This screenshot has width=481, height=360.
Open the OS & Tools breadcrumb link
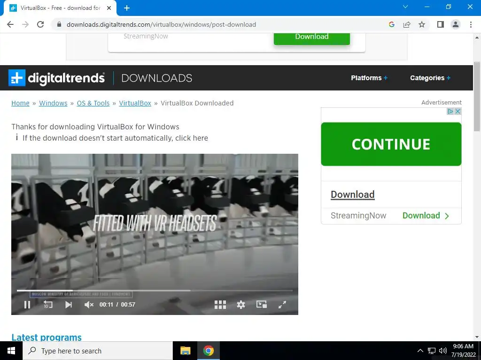click(93, 103)
